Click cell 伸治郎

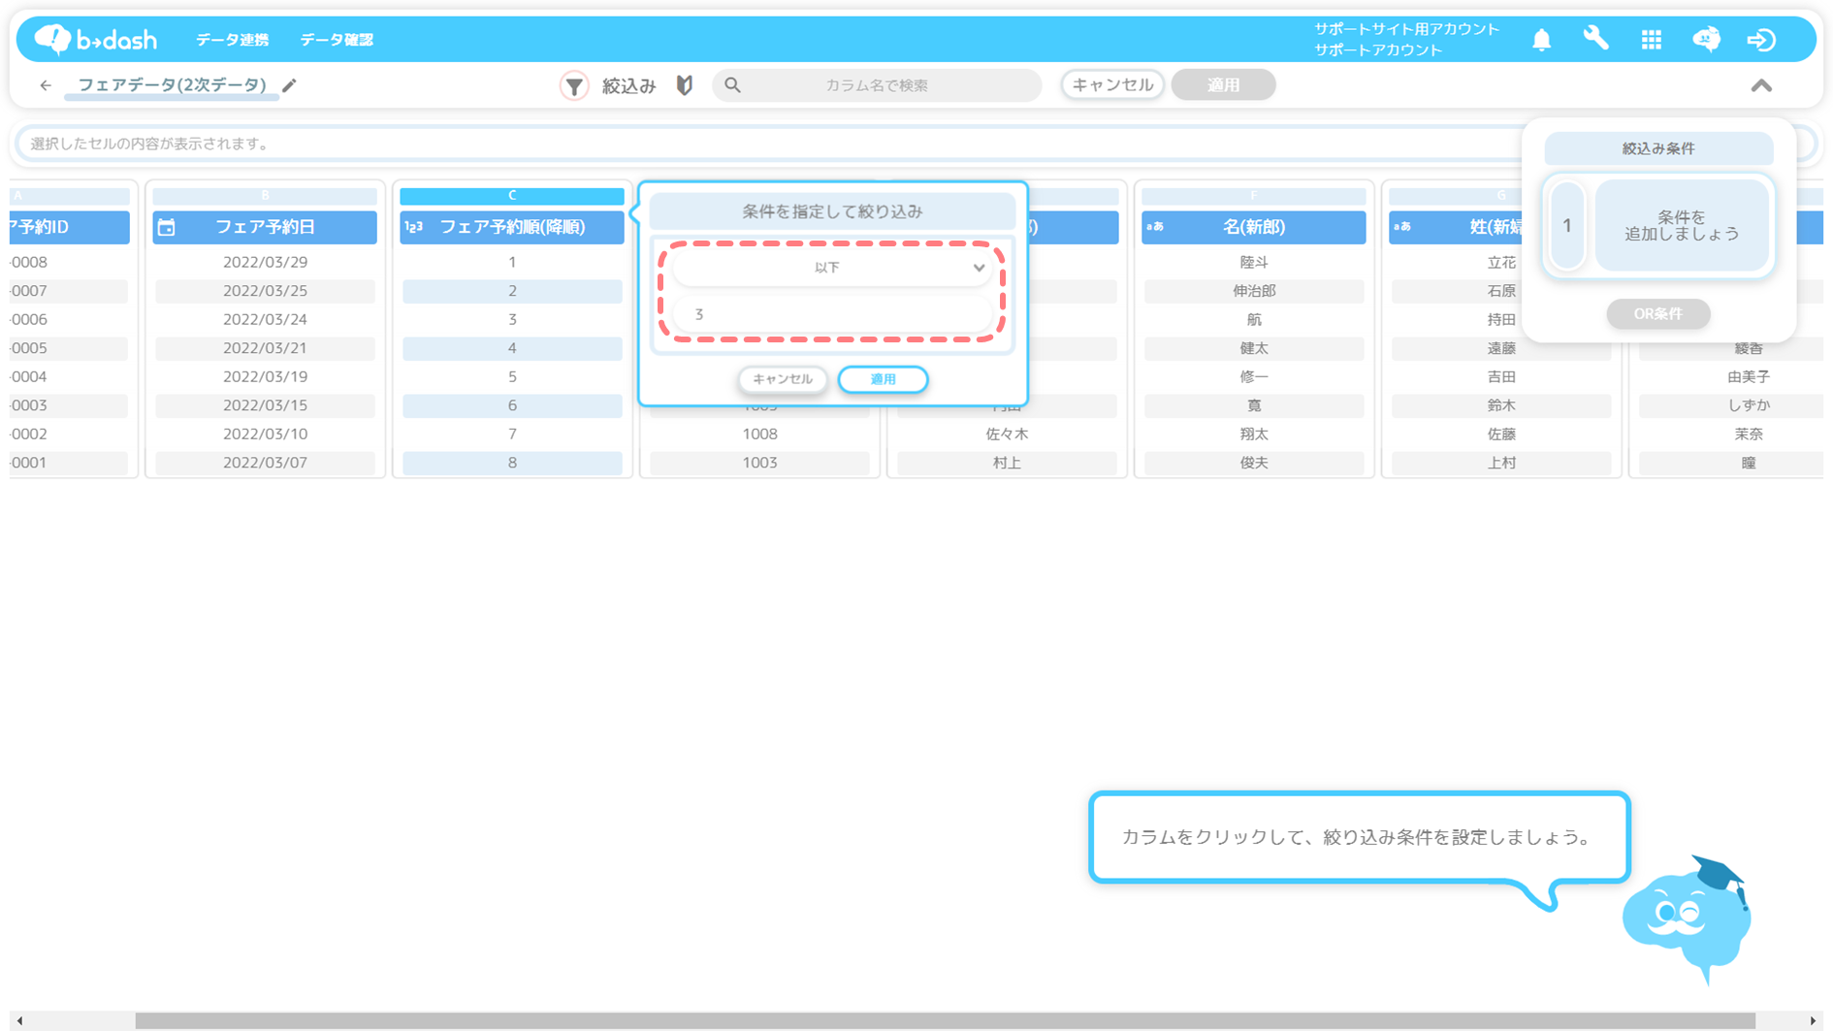1253,291
